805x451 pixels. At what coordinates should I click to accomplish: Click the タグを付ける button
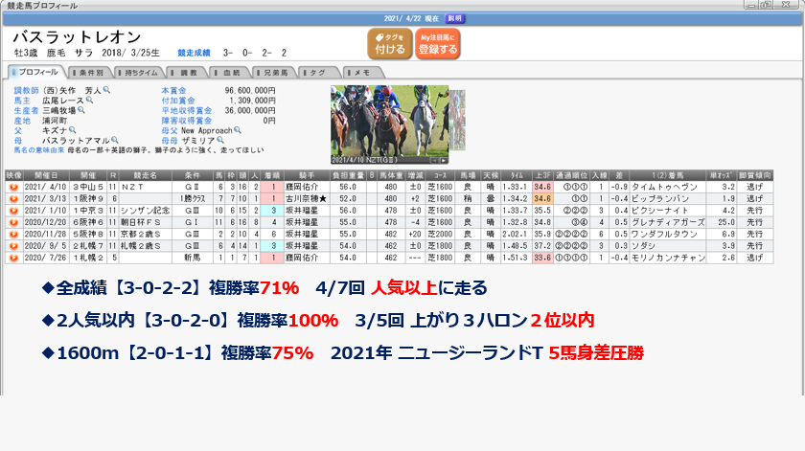pos(388,44)
